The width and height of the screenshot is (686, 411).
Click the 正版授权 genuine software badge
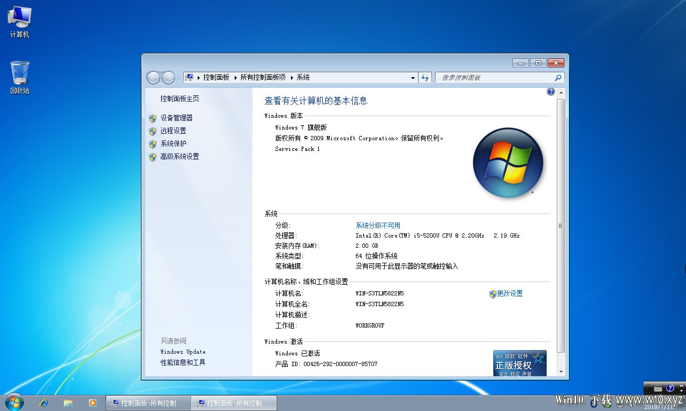(519, 363)
